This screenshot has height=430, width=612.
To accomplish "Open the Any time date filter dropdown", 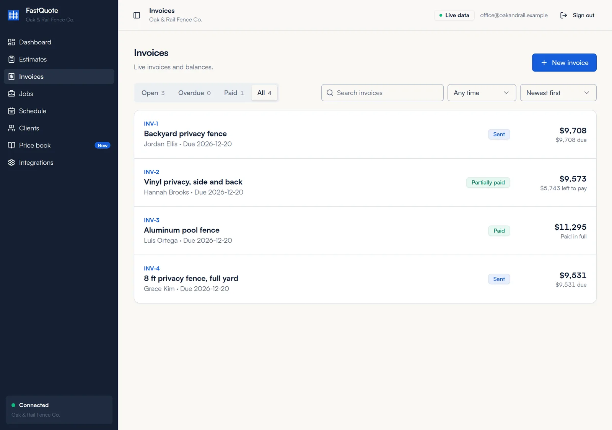I will (482, 93).
